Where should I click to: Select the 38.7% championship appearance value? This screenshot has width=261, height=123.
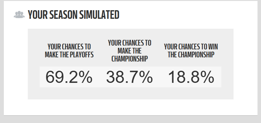tap(129, 77)
